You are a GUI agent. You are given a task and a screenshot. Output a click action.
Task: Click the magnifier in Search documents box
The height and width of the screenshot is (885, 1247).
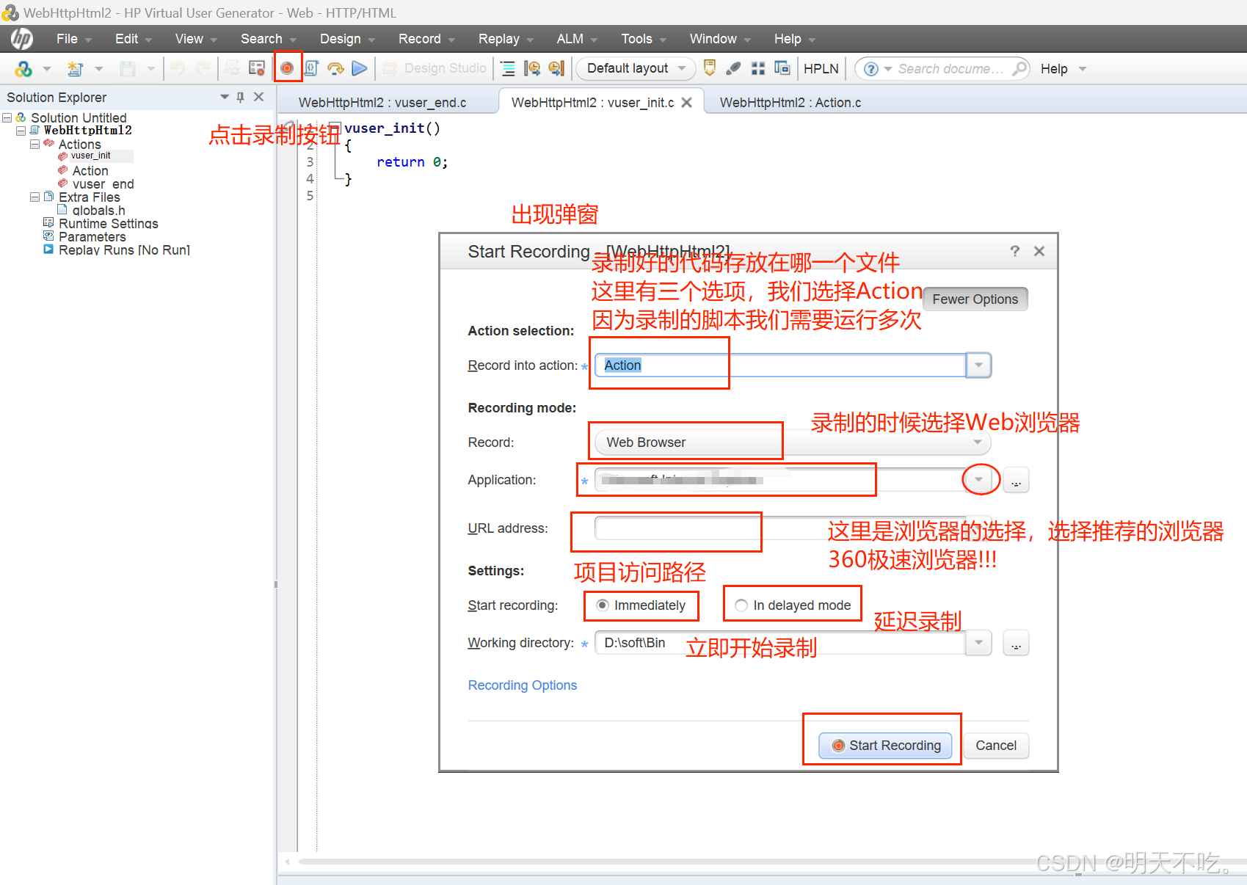pos(1019,68)
